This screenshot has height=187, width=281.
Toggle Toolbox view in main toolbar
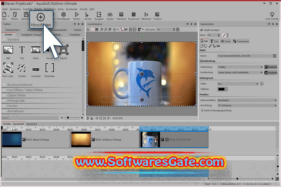point(157,16)
